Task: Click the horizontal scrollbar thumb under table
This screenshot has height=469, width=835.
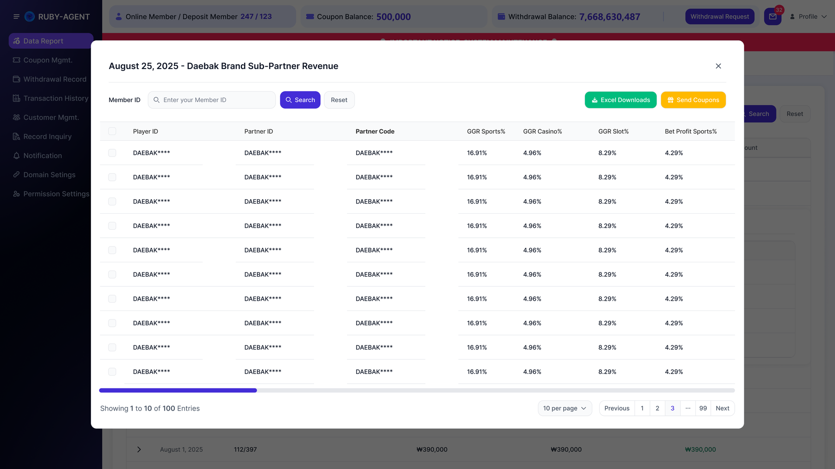Action: (178, 391)
